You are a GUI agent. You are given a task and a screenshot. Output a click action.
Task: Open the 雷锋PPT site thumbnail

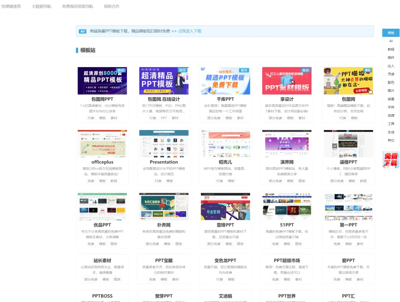(225, 206)
